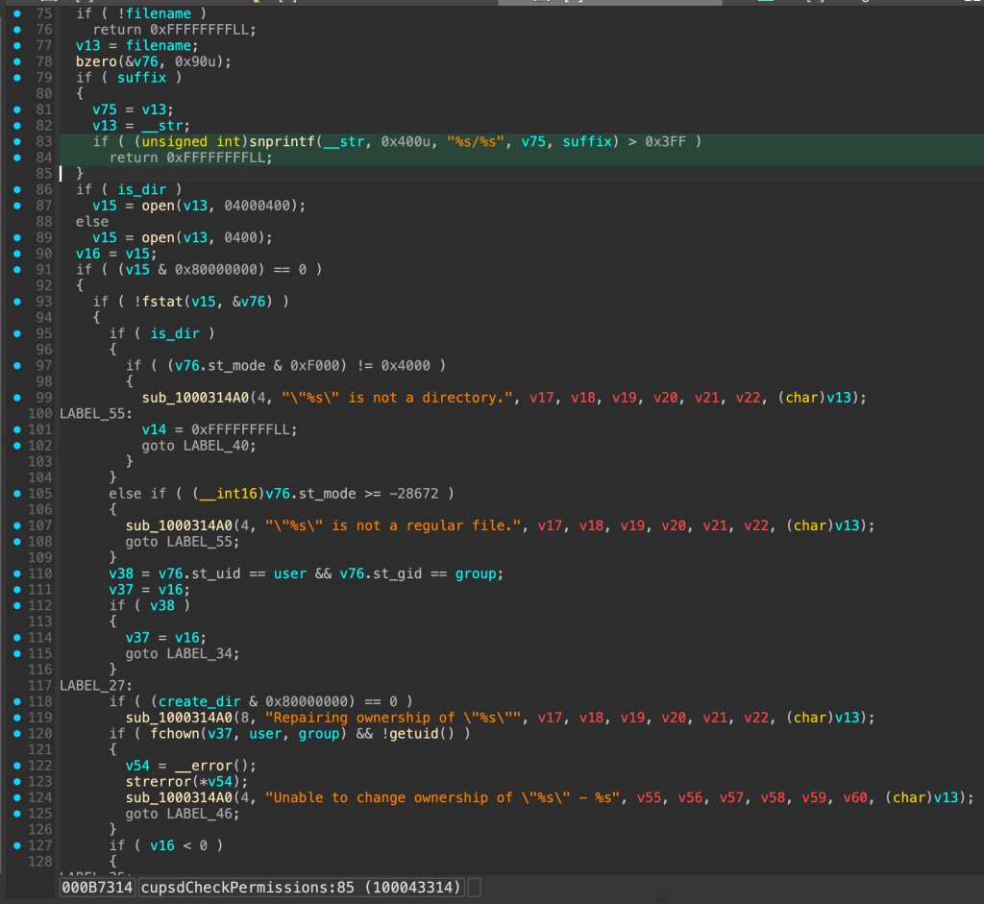This screenshot has height=904, width=984.
Task: Click the blue dot marker on line 77
Action: coord(17,46)
